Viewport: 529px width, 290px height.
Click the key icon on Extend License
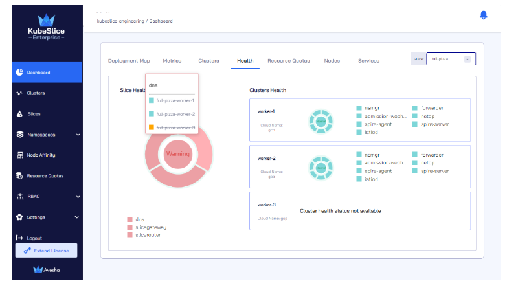pyautogui.click(x=27, y=251)
